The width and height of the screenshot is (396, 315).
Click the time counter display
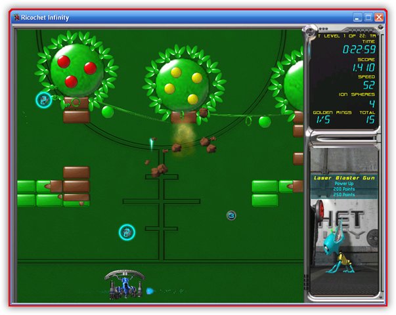[358, 49]
